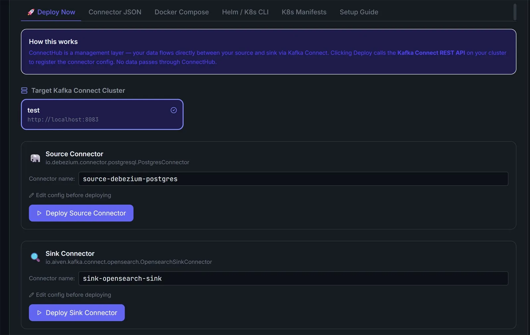
Task: Select the test cluster card
Action: click(x=102, y=115)
